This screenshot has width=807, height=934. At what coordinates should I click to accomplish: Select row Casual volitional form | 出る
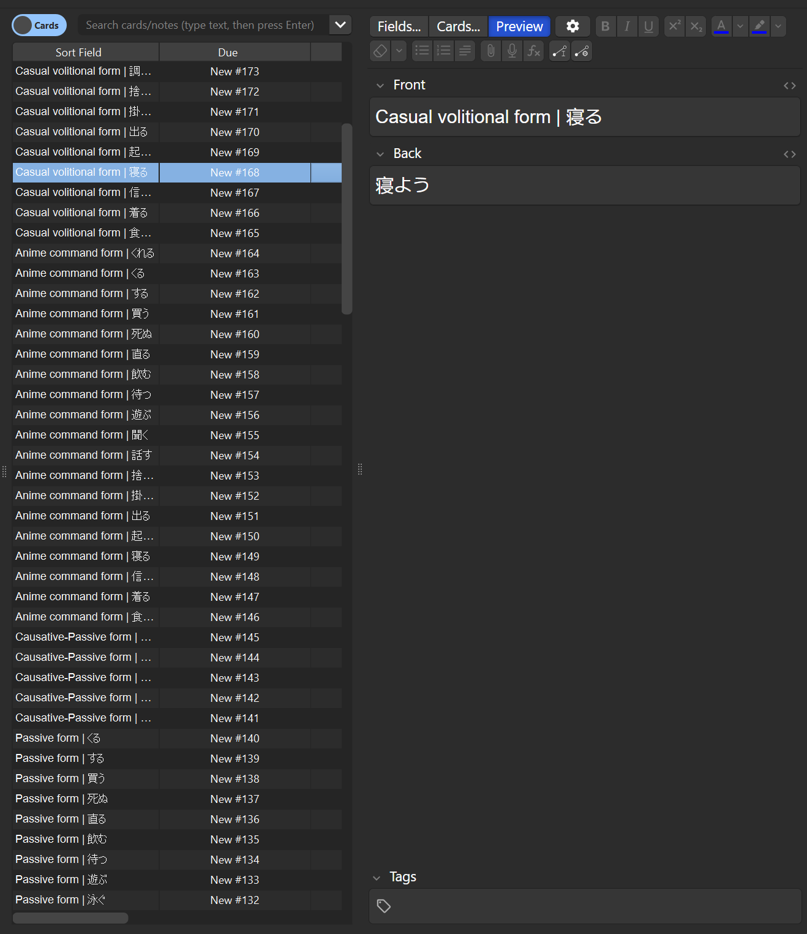pos(177,132)
